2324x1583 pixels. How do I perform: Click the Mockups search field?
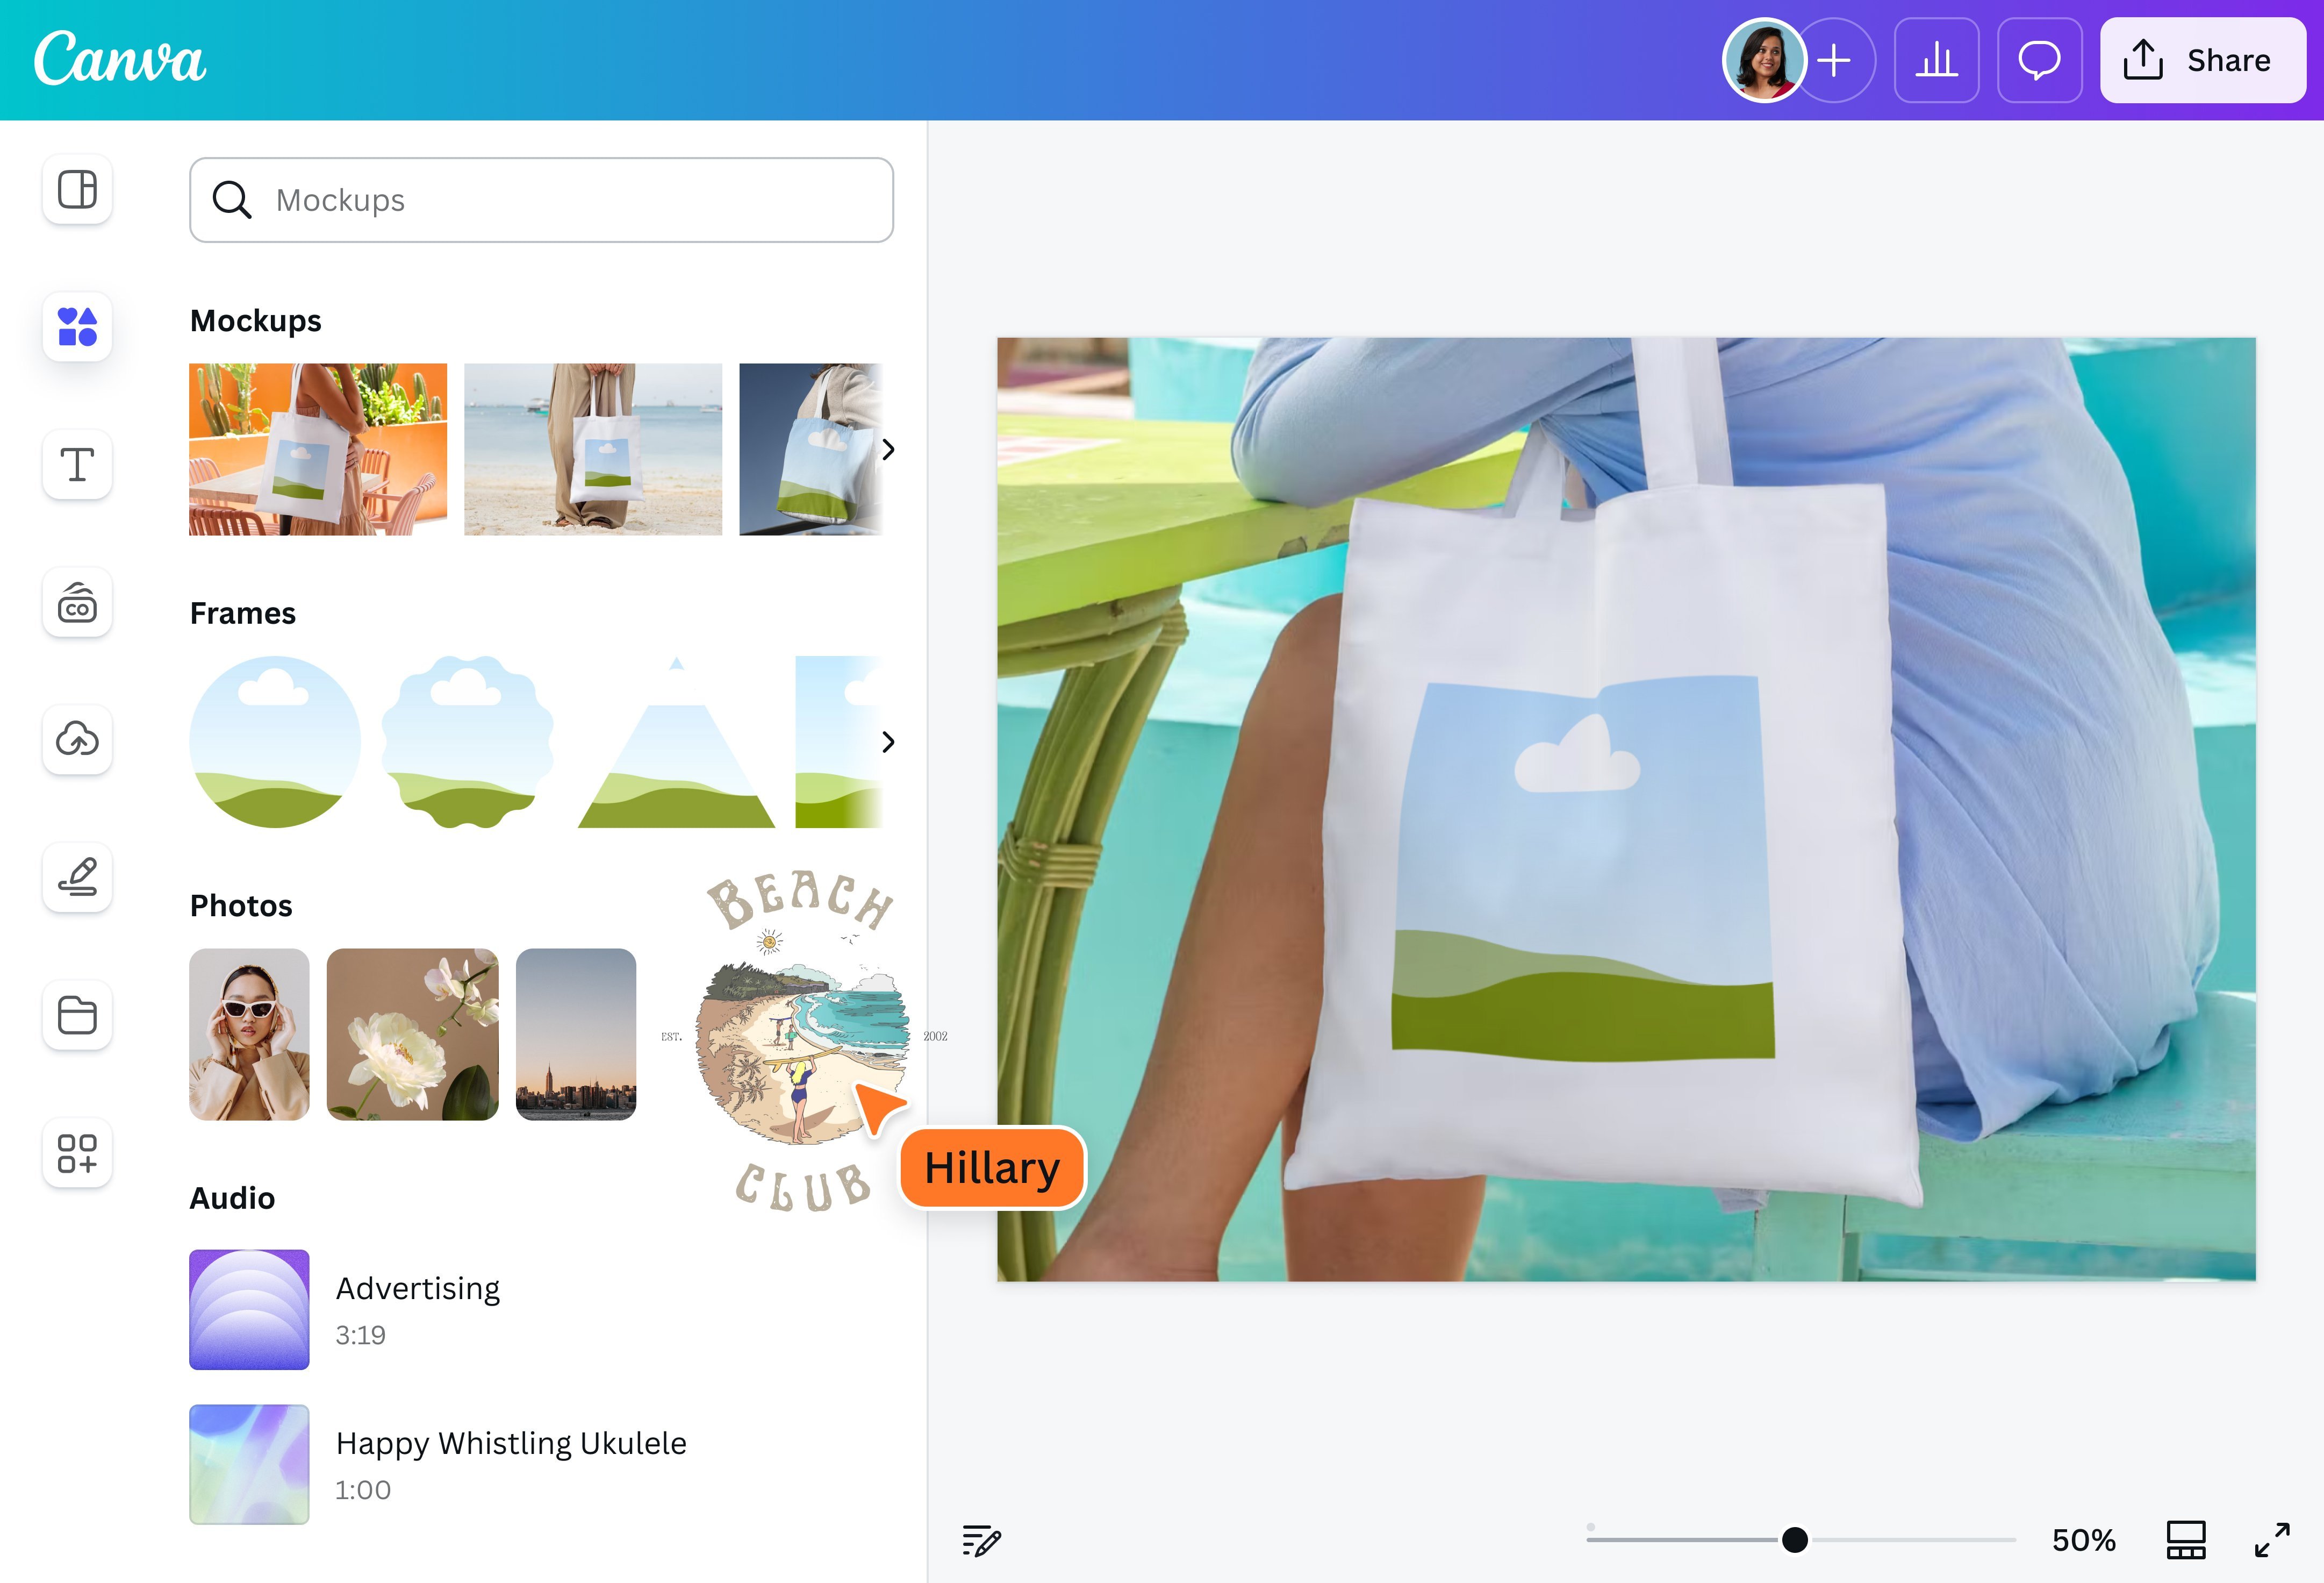[x=541, y=200]
